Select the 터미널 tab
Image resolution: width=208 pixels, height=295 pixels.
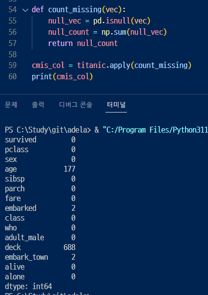[116, 105]
